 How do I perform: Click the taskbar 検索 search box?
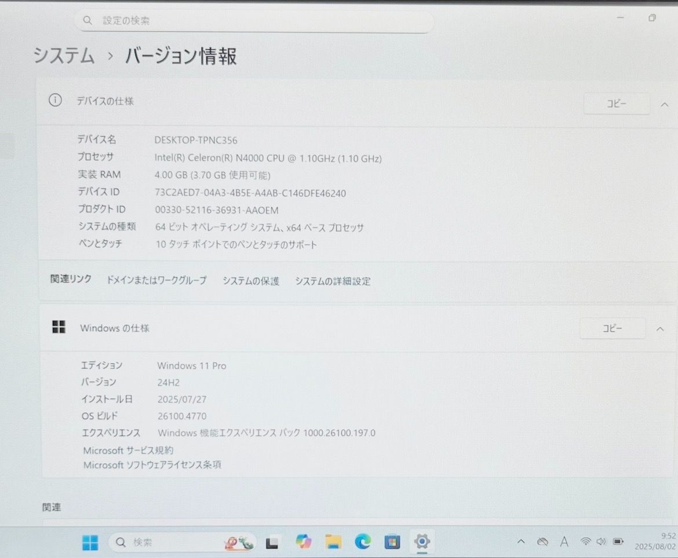click(x=183, y=542)
